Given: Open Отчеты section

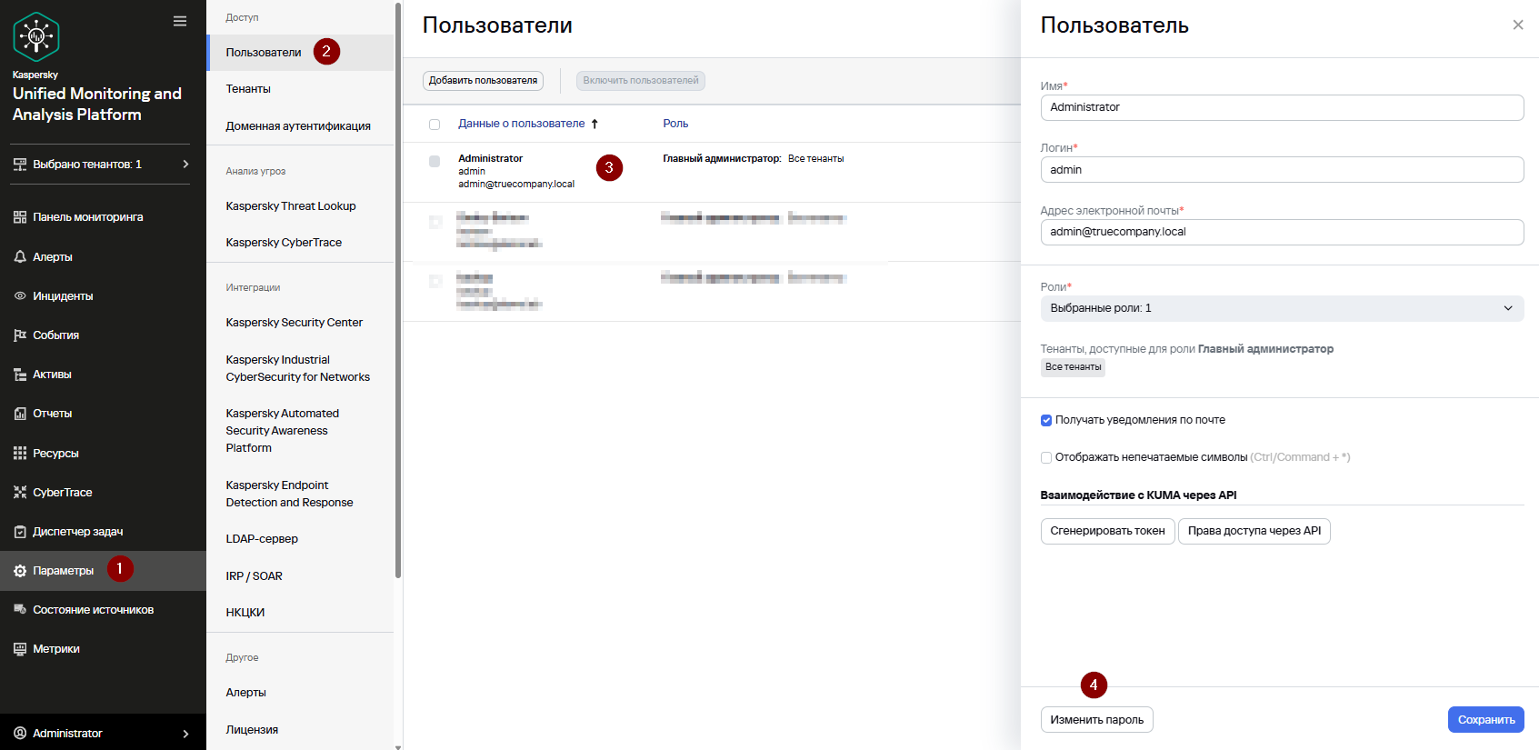Looking at the screenshot, I should 53,414.
